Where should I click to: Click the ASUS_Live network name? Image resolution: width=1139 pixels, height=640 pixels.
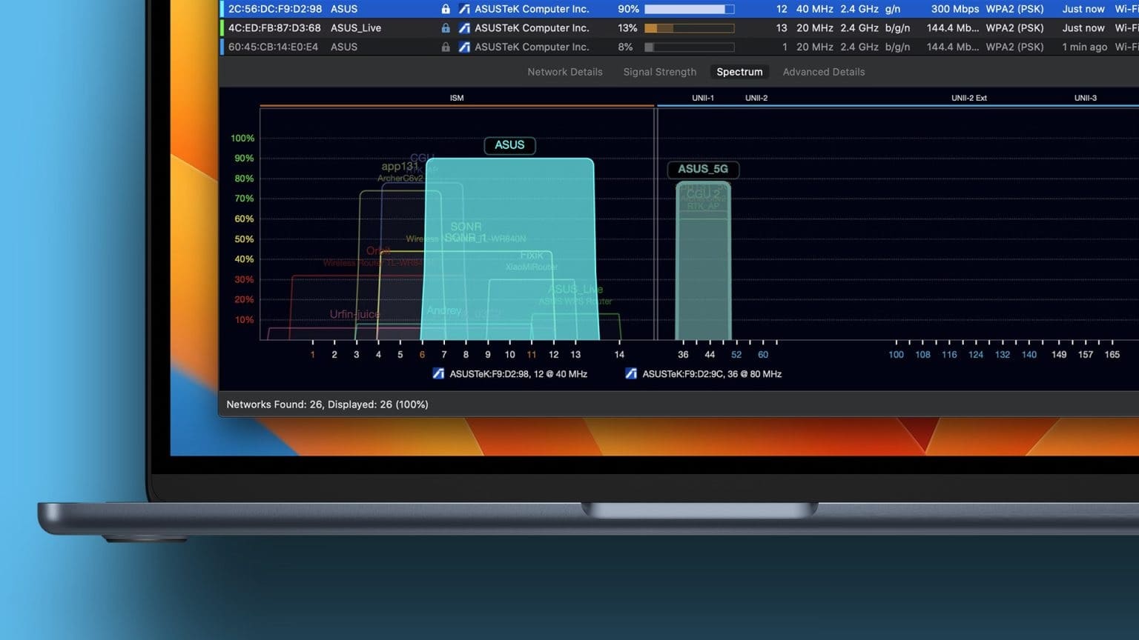click(x=356, y=28)
